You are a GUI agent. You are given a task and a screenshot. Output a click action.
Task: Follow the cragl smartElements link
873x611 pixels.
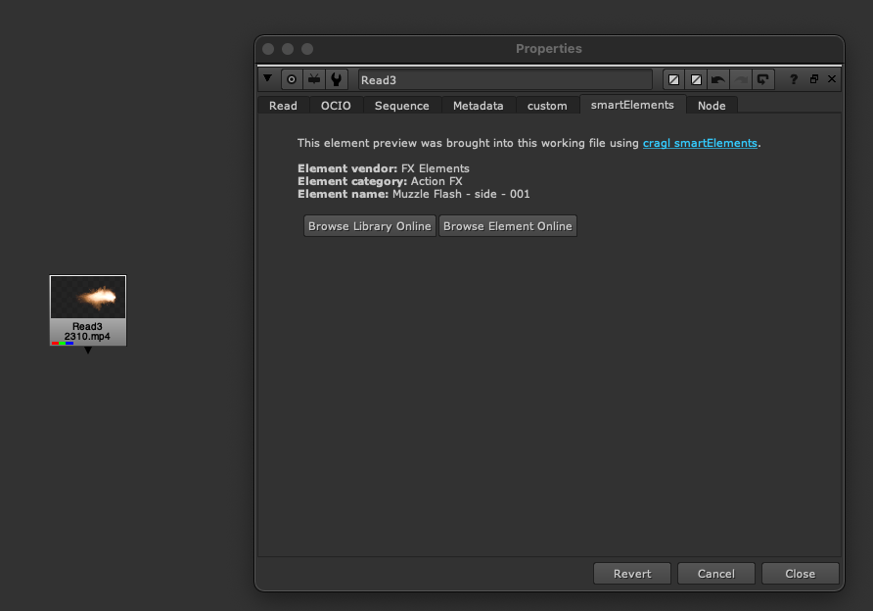700,143
